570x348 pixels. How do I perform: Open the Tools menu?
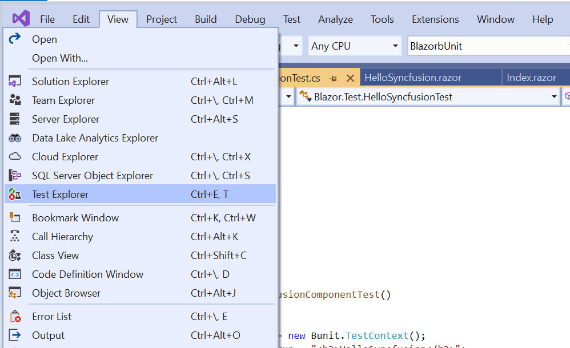[382, 19]
